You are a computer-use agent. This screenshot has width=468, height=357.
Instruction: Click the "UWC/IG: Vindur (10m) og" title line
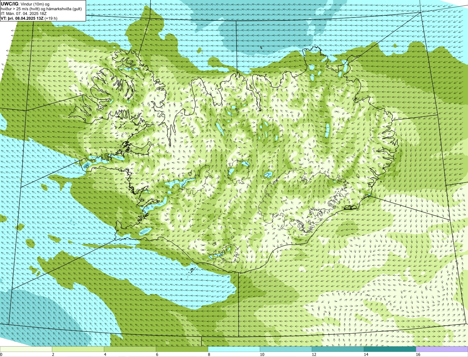click(25, 4)
